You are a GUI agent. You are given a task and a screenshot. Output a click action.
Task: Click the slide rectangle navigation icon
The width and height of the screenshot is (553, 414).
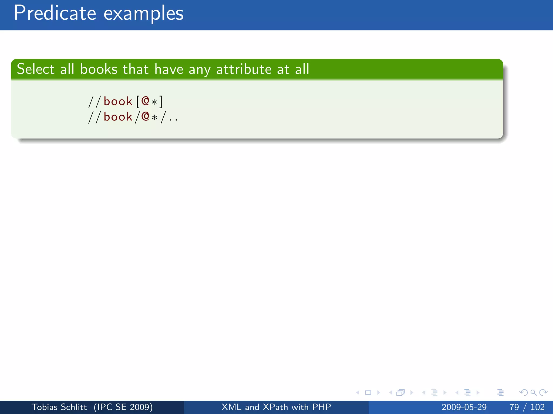point(368,393)
